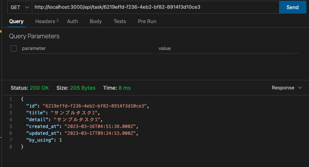The image size is (309, 167).
Task: Click the chevron next to Response
Action: click(x=300, y=87)
